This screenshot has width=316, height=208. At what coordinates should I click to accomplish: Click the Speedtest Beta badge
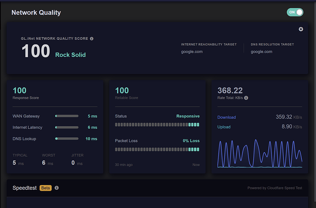tap(45, 188)
